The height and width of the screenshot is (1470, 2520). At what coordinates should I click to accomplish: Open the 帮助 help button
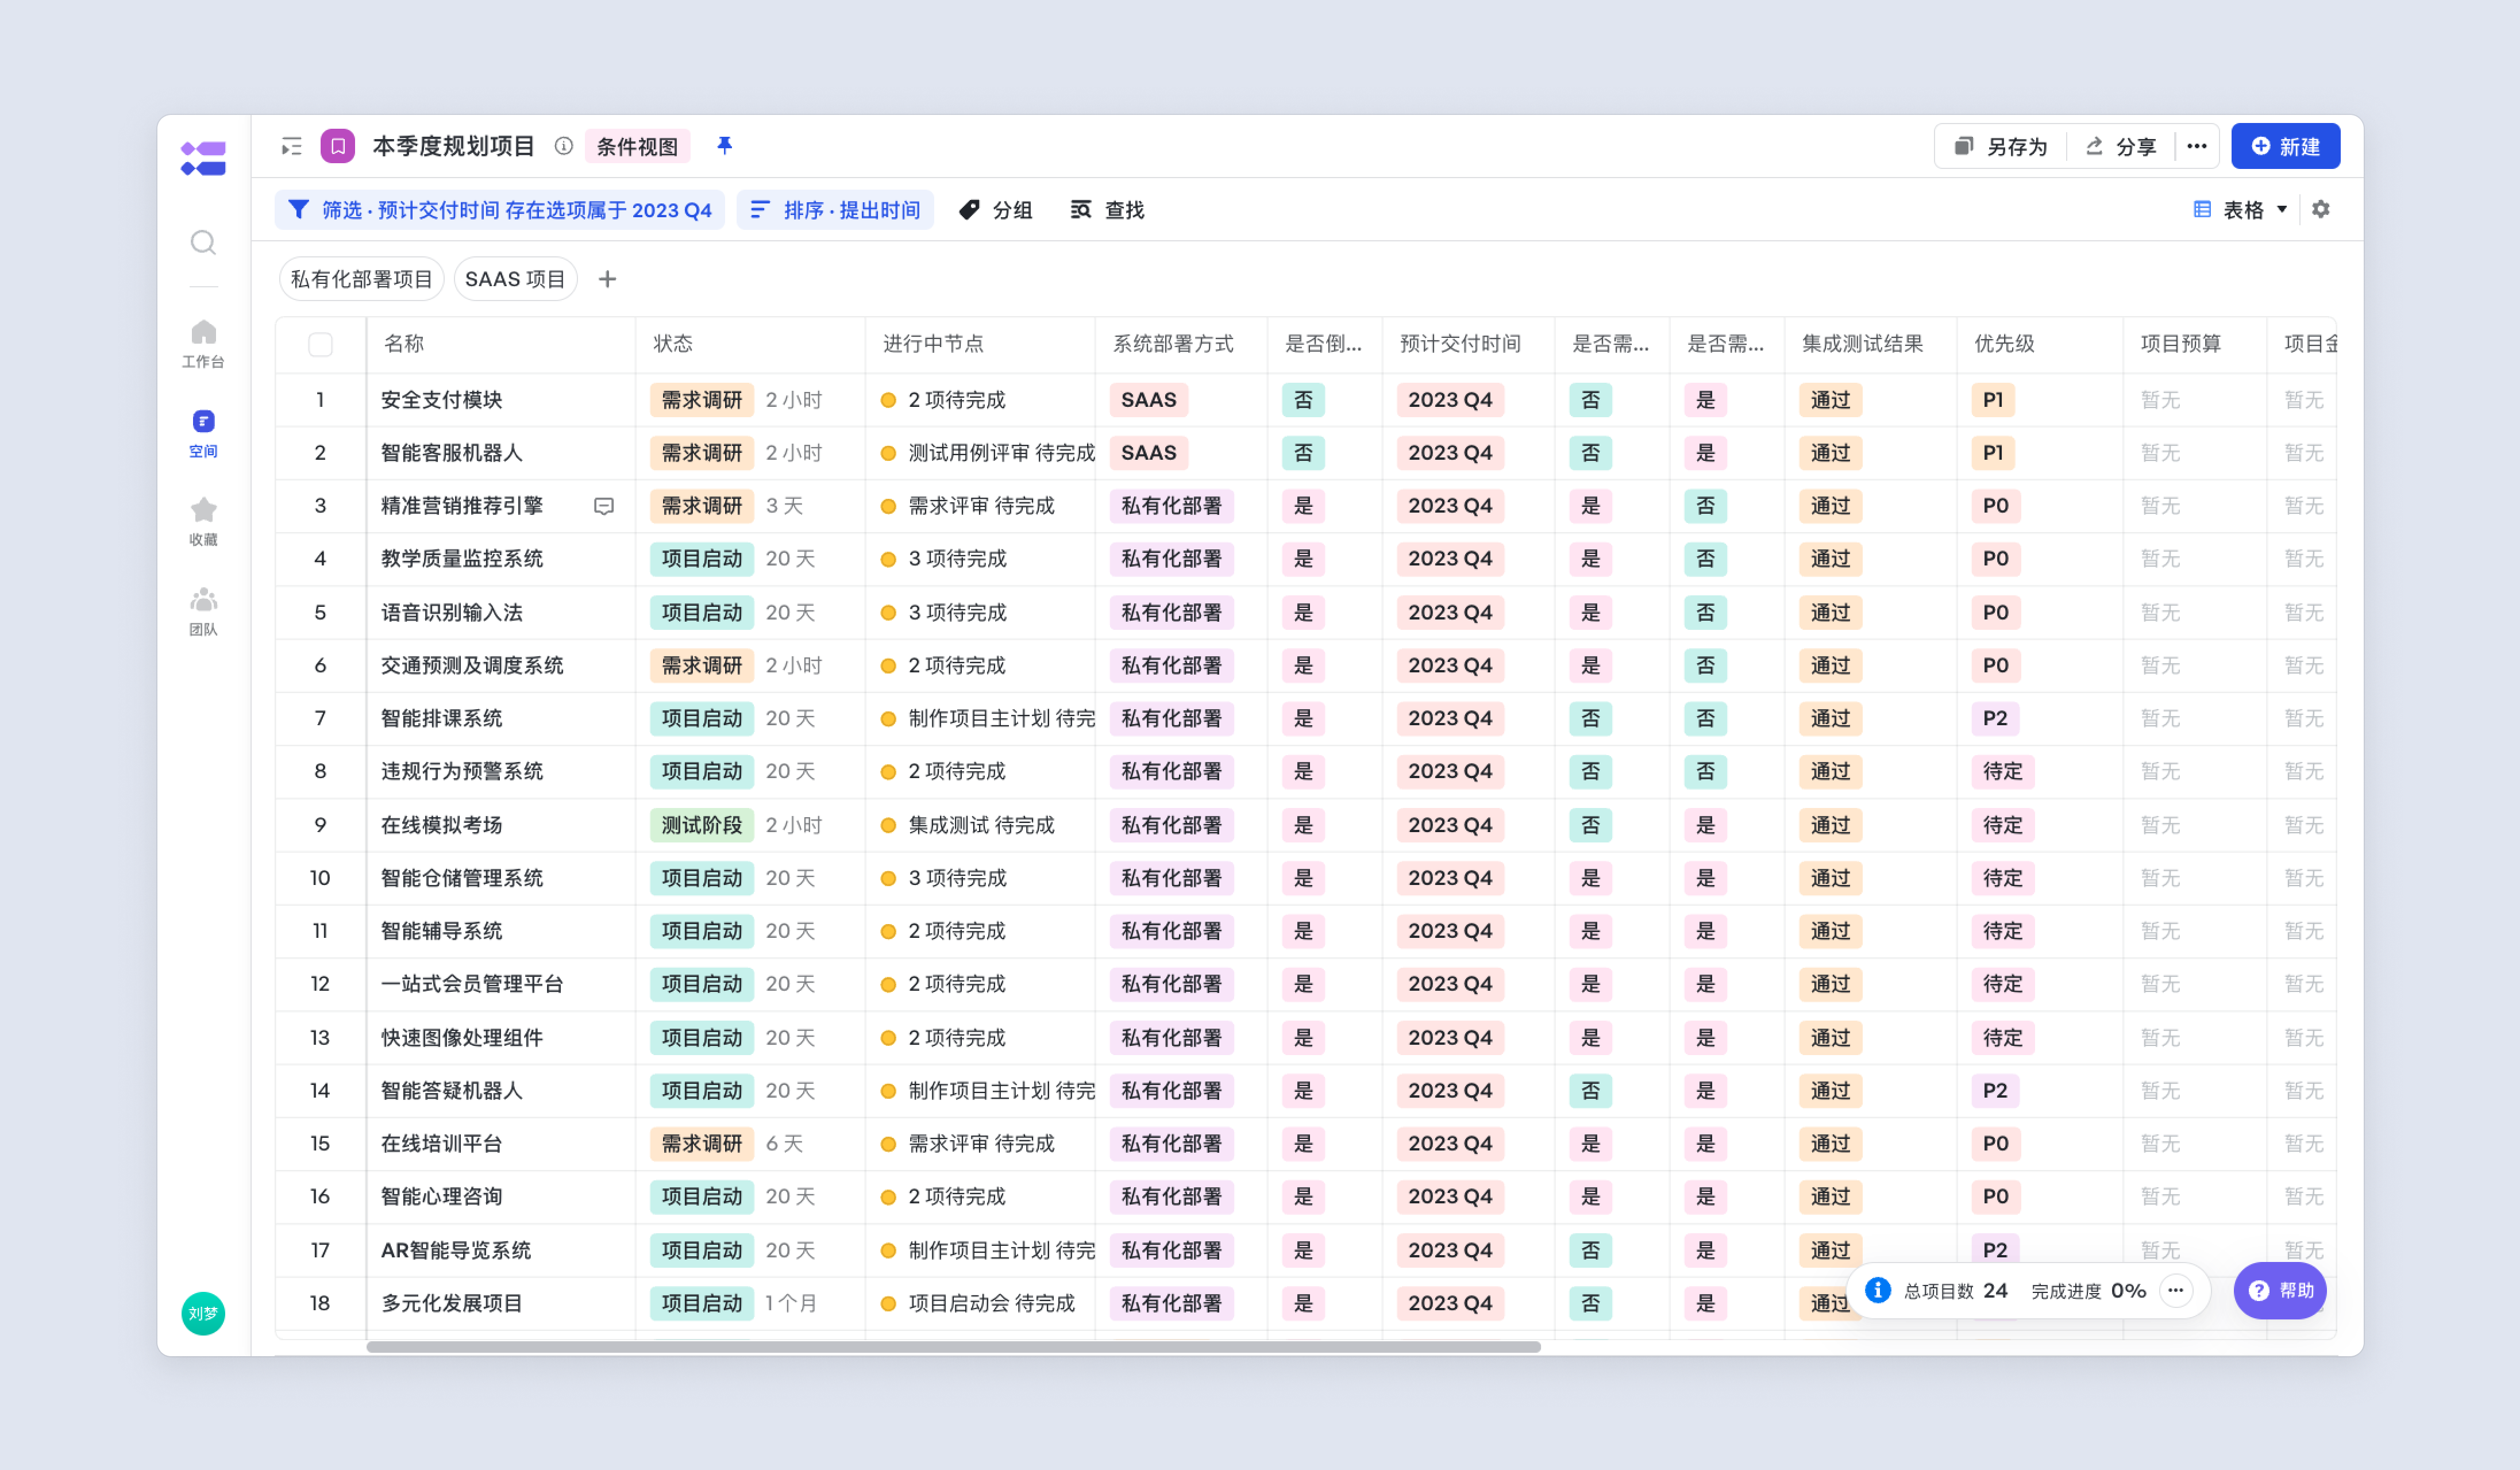[x=2280, y=1290]
